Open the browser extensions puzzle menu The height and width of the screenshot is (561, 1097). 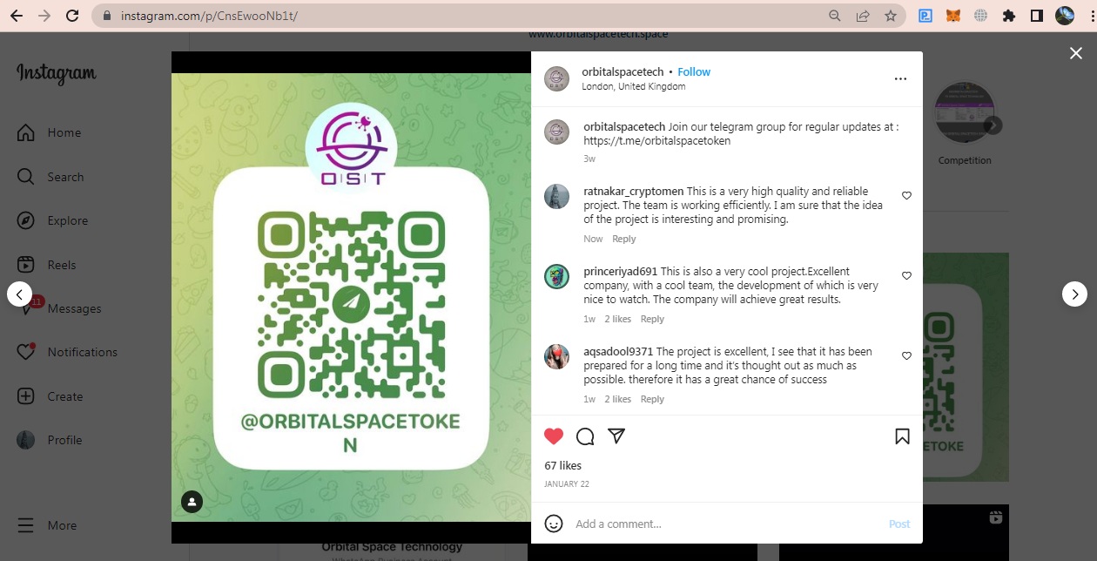click(x=1009, y=16)
